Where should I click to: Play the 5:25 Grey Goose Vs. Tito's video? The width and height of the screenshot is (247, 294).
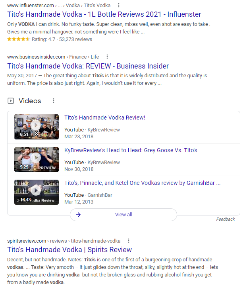point(37,159)
